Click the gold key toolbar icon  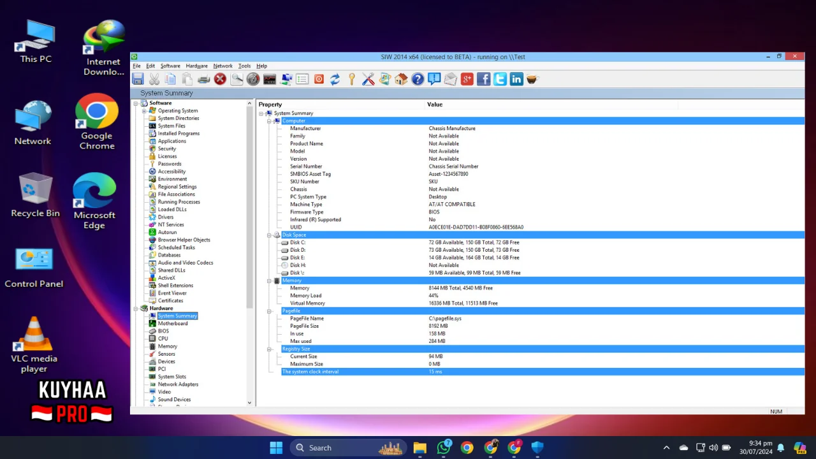[x=352, y=79]
